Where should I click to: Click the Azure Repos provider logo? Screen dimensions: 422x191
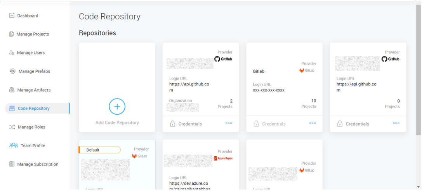[223, 158]
